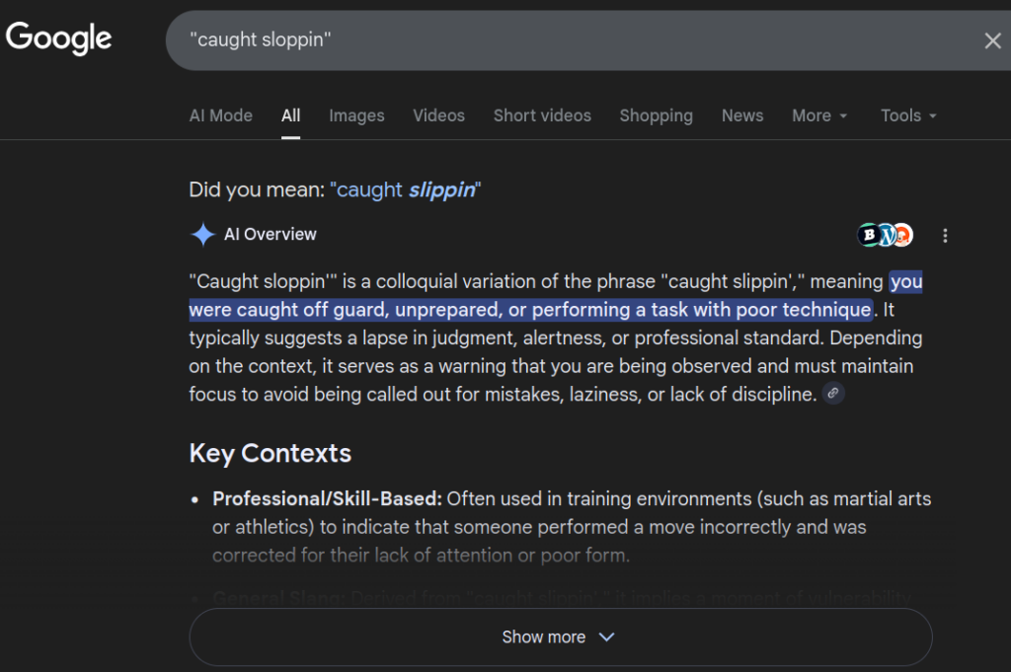Click the "Key Contexts" heading
The width and height of the screenshot is (1011, 672).
pyautogui.click(x=271, y=454)
